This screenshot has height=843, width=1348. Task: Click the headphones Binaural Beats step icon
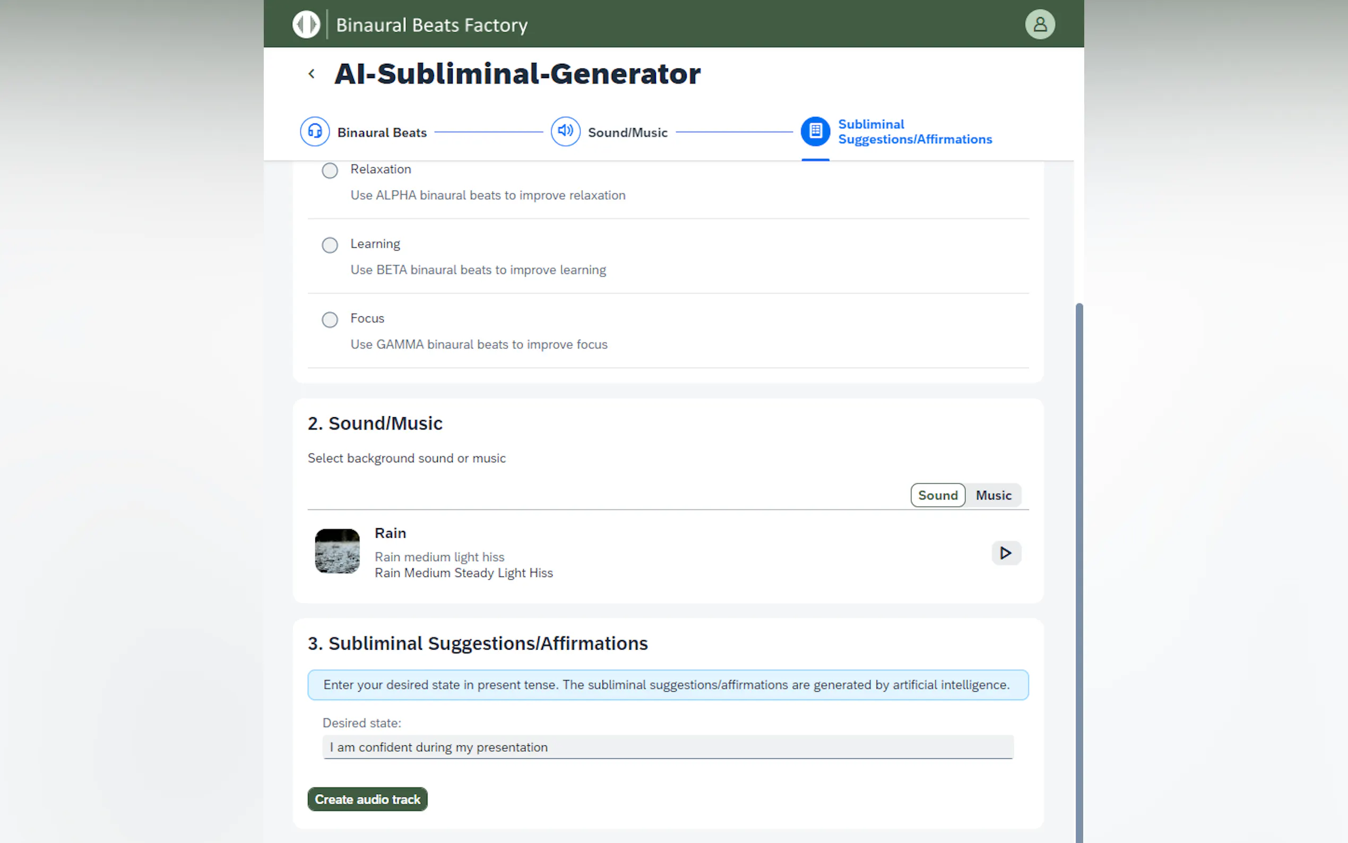point(315,132)
